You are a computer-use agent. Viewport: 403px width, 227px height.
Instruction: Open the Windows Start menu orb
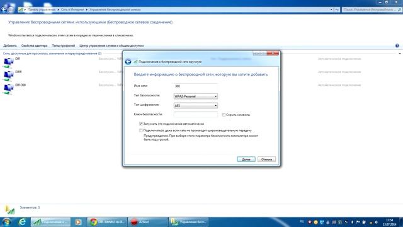7,222
